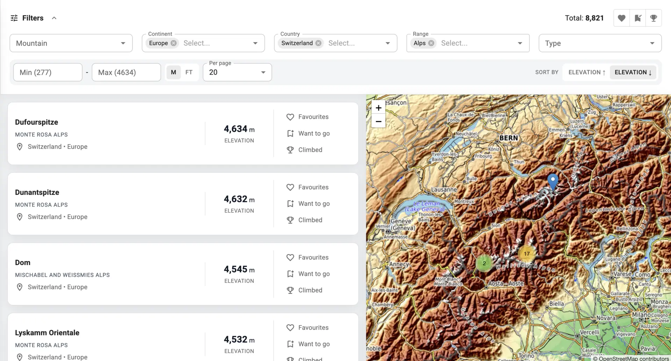671x361 pixels.
Task: Click the 4,545 m elevation value
Action: 239,269
